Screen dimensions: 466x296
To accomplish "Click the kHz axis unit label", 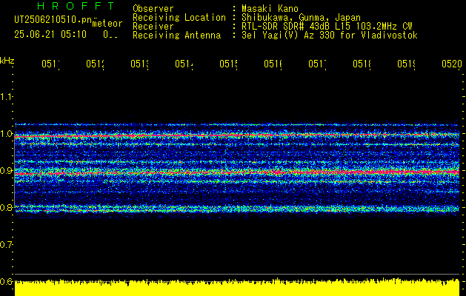I will (x=7, y=61).
